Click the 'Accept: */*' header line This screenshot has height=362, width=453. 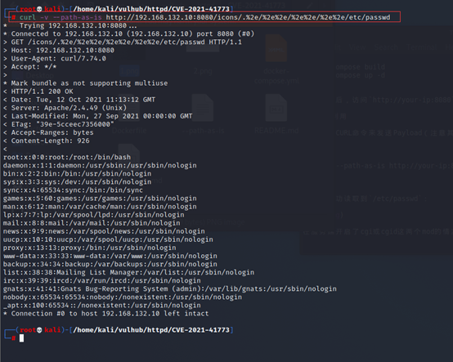[29, 67]
